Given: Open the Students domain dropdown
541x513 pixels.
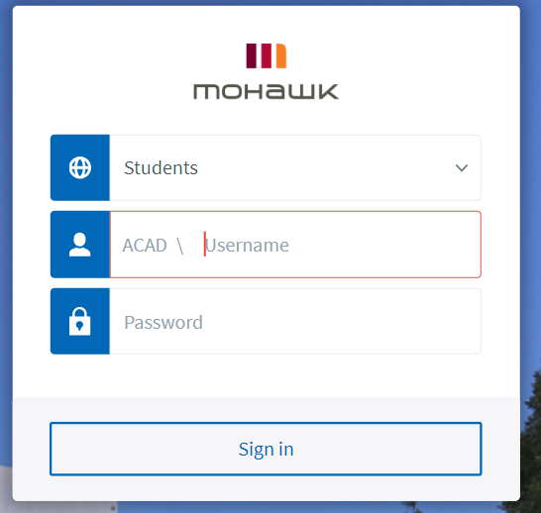Looking at the screenshot, I should pos(295,168).
